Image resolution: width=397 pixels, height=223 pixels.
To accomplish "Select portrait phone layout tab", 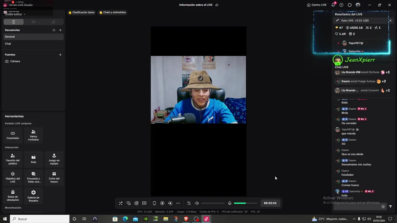I will (13, 22).
